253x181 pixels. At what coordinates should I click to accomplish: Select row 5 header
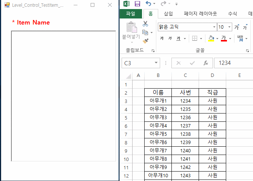[126, 118]
